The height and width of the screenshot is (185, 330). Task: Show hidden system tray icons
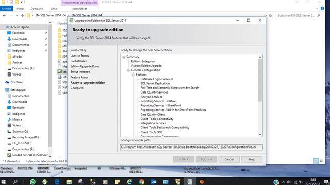(283, 182)
